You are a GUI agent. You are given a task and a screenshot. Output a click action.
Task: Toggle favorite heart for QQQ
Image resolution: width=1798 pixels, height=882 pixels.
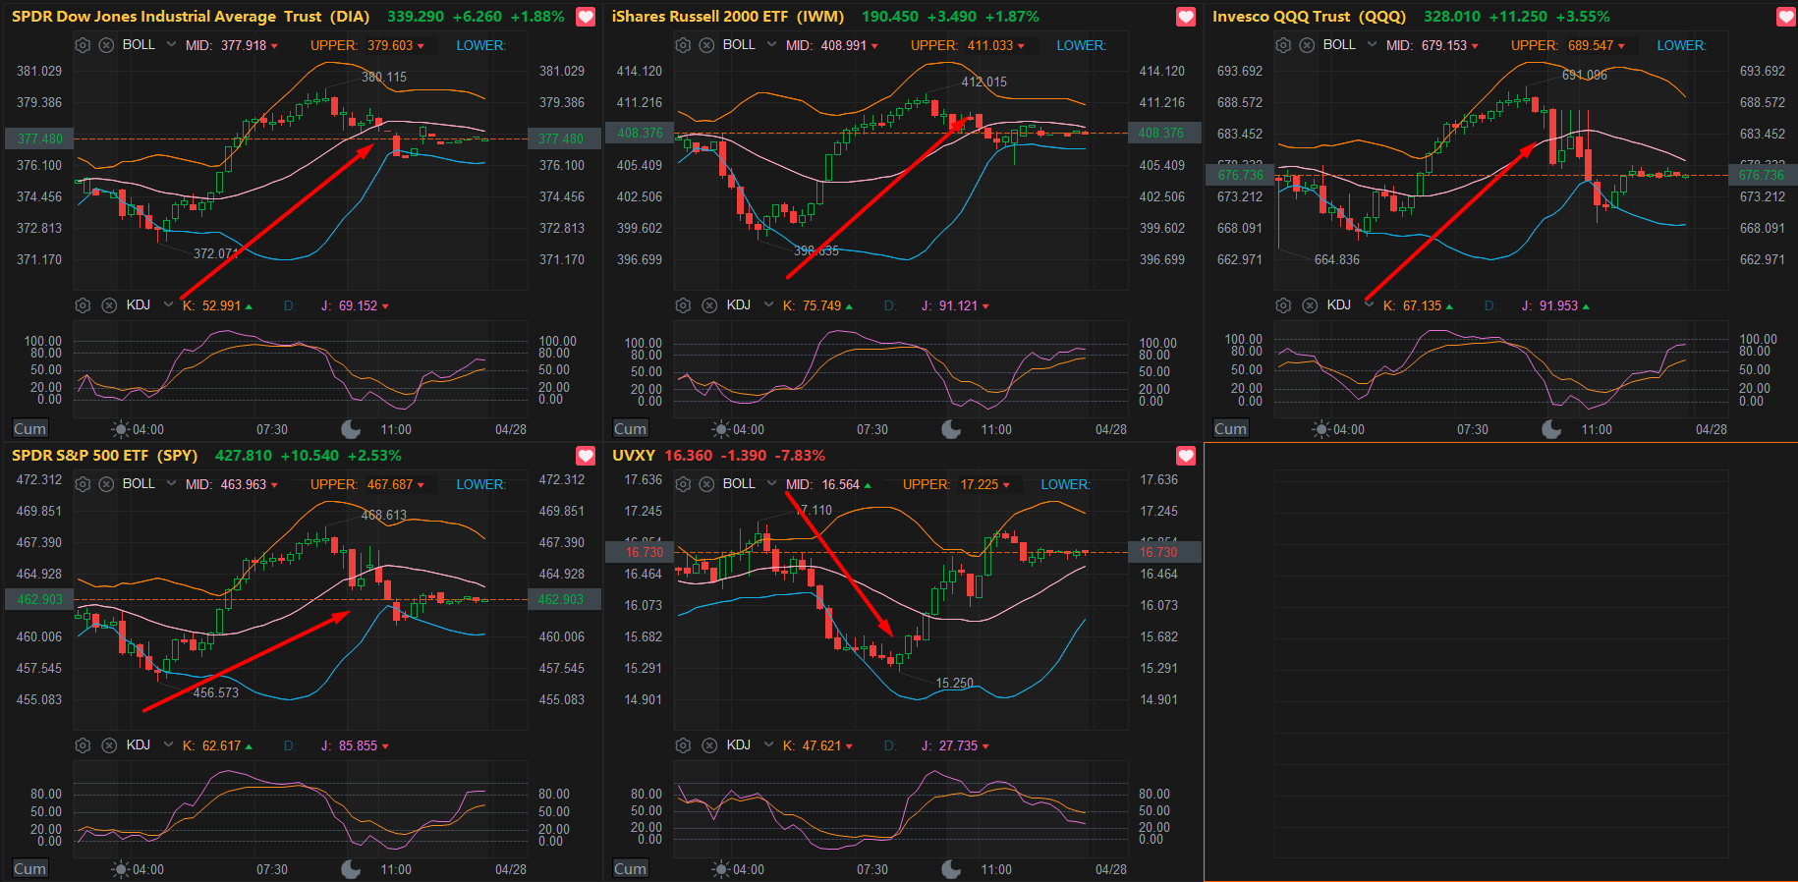(x=1786, y=17)
